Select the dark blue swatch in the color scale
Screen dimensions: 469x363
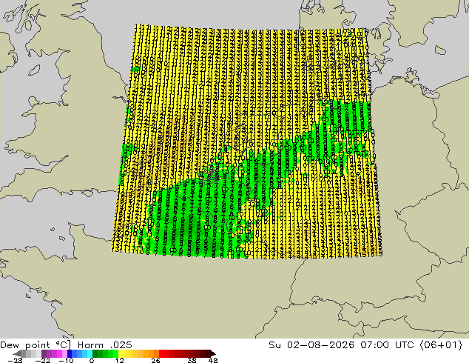point(70,353)
